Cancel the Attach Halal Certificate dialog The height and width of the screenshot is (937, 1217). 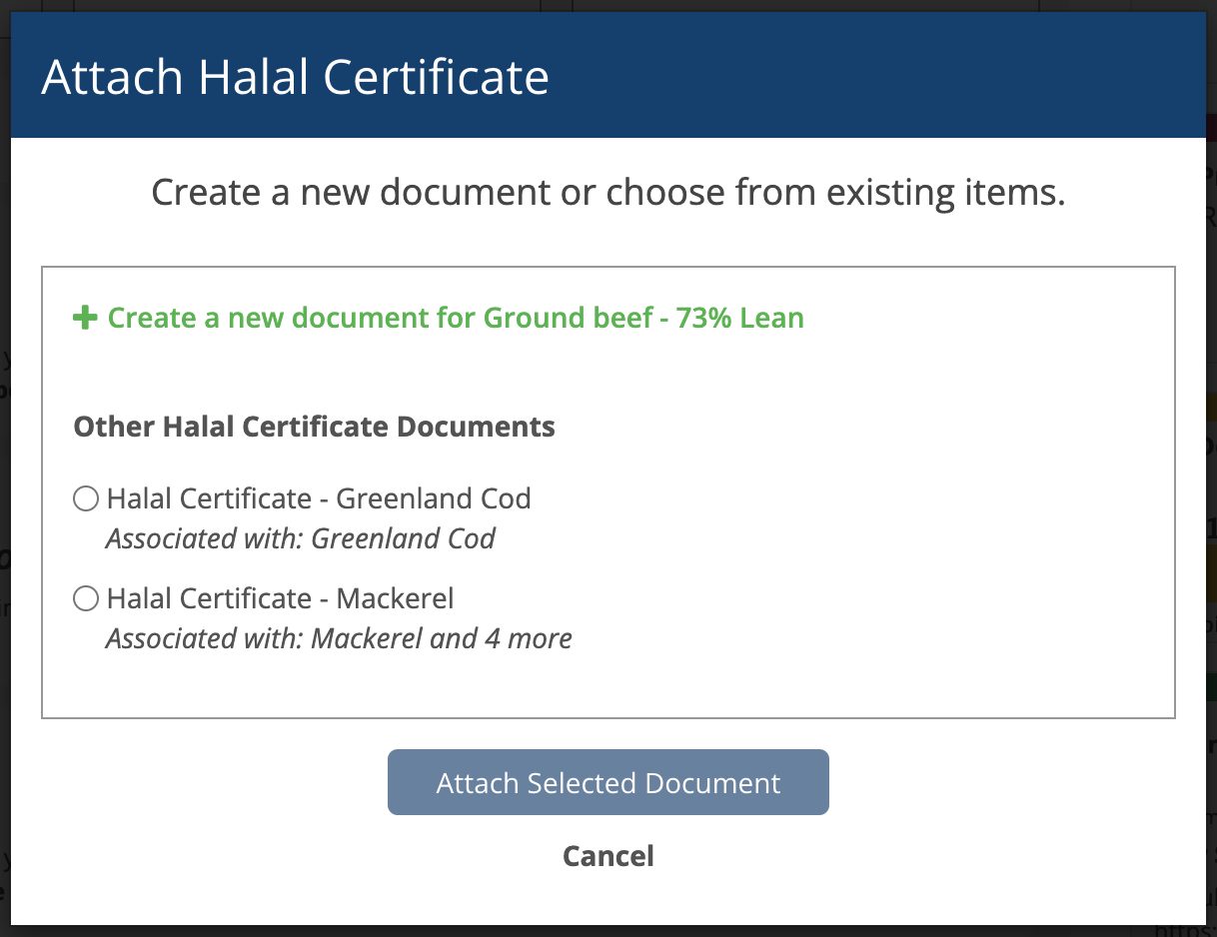608,856
